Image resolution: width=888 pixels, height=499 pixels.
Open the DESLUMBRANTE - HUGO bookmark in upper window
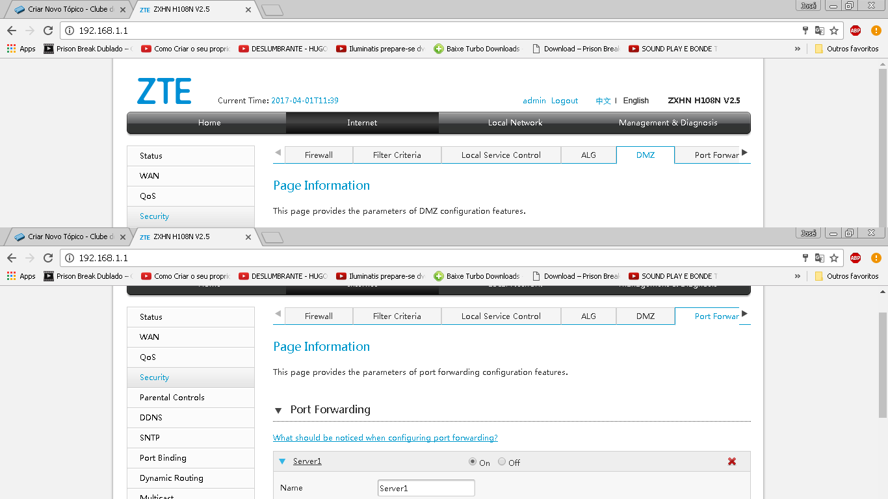coord(283,49)
